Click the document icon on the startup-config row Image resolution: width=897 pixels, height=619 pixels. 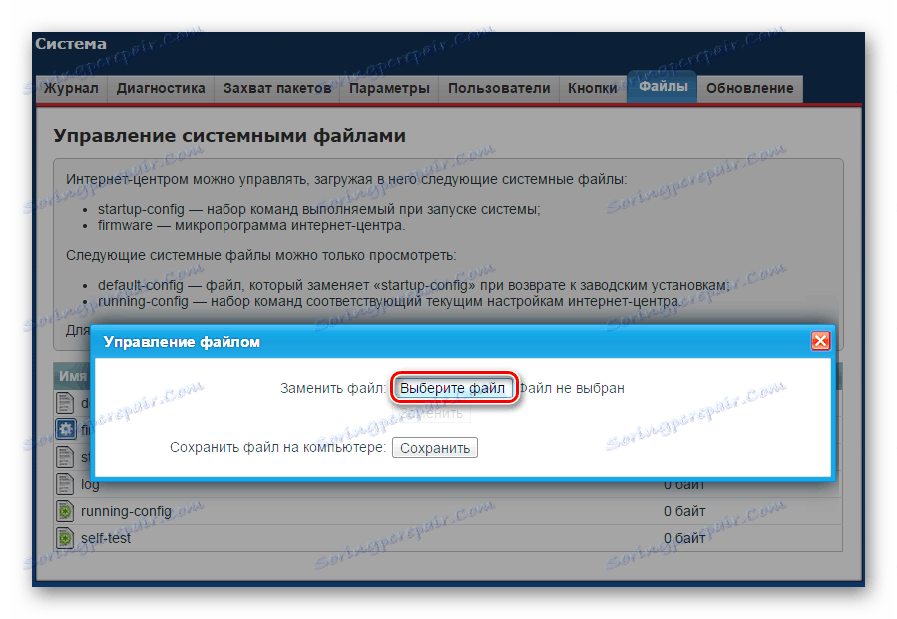65,456
